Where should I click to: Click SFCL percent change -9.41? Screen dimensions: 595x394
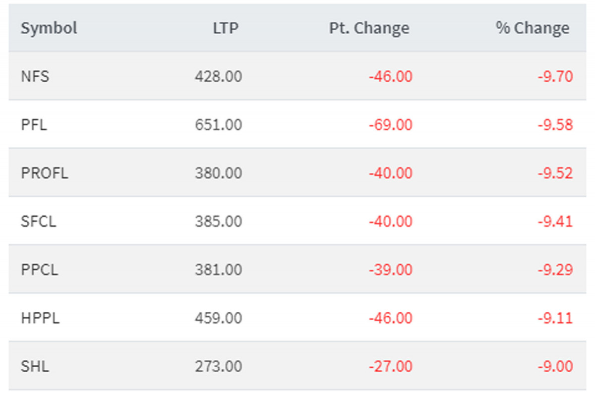coord(555,221)
